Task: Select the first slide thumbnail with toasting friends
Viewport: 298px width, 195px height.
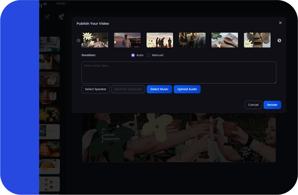Action: coord(95,40)
